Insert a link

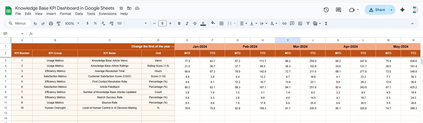click(x=284, y=23)
